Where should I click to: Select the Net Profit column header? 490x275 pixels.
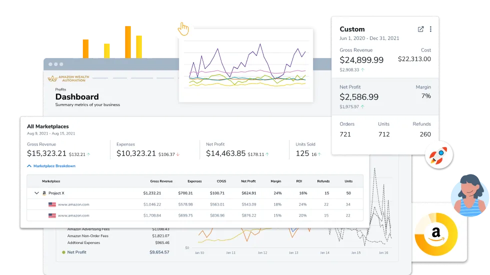tap(248, 181)
